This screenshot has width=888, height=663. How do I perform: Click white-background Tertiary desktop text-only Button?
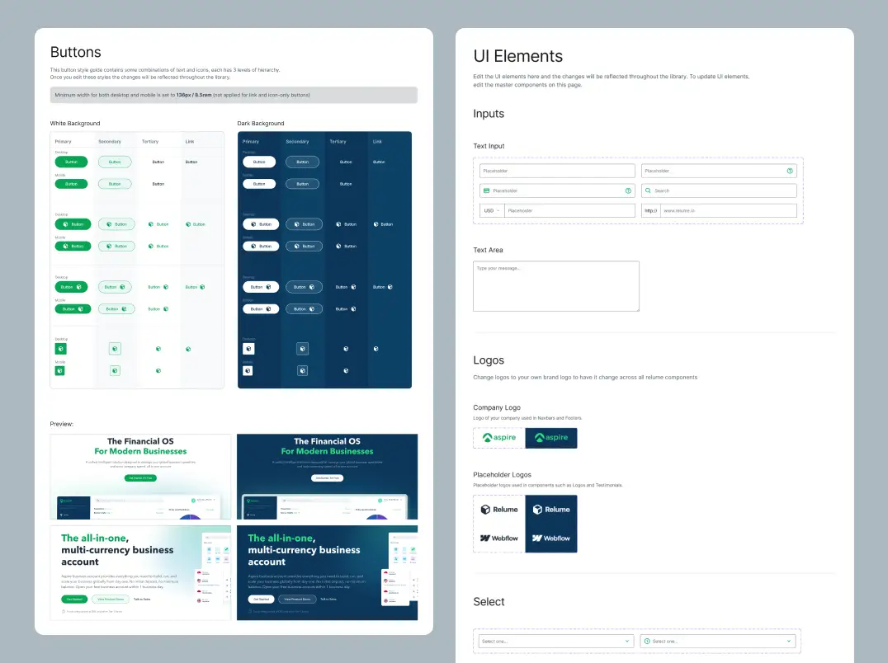[158, 162]
